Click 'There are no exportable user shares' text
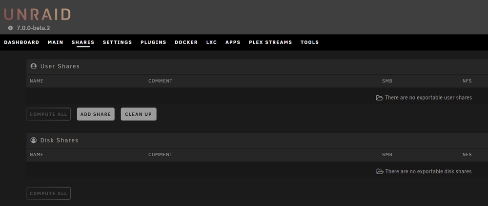Screen dimensions: 488x206 click(428, 98)
